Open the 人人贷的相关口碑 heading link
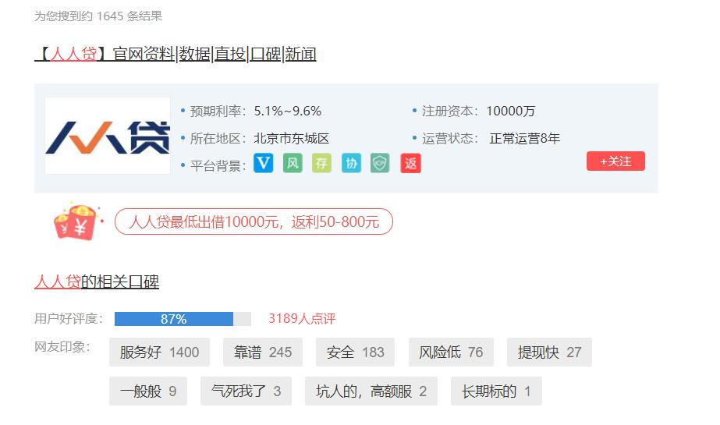 [97, 282]
